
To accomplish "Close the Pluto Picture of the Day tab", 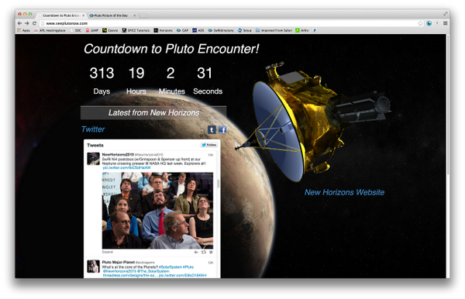I will coord(134,15).
